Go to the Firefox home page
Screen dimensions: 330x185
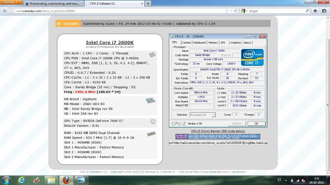[315, 11]
